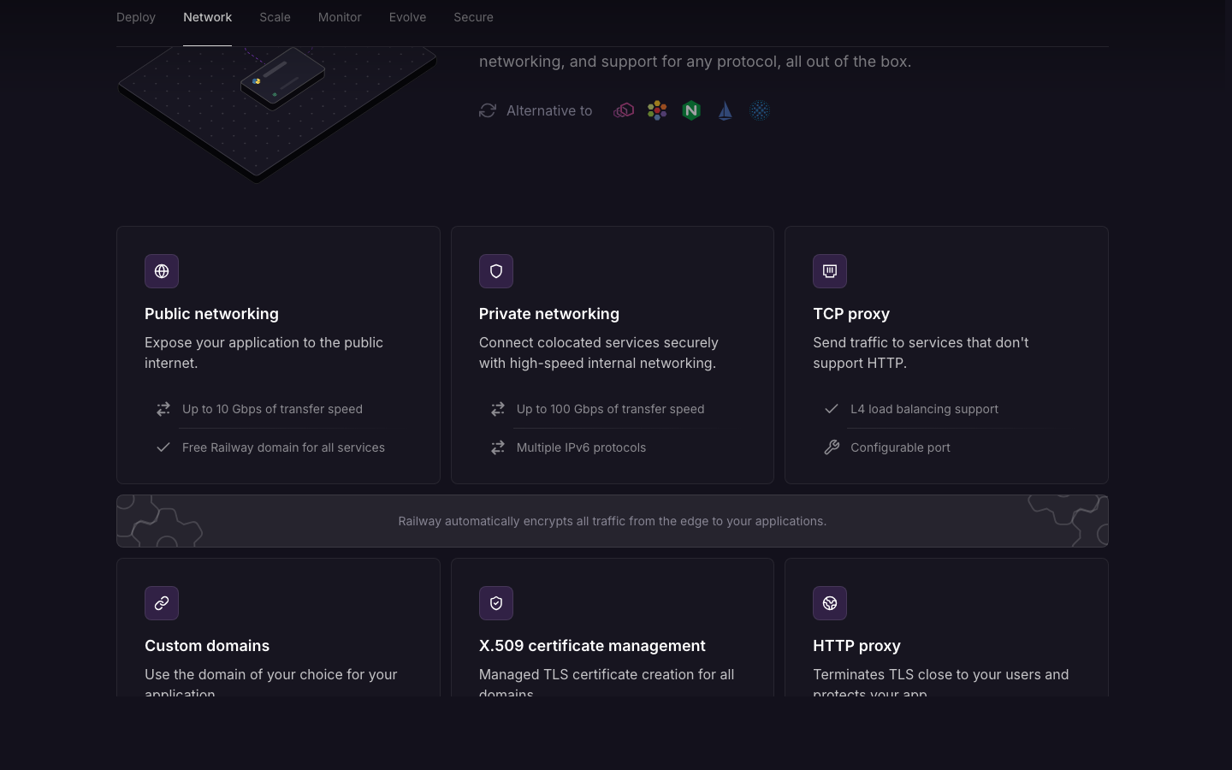Image resolution: width=1232 pixels, height=770 pixels.
Task: Select the Evolve tab
Action: [x=407, y=17]
